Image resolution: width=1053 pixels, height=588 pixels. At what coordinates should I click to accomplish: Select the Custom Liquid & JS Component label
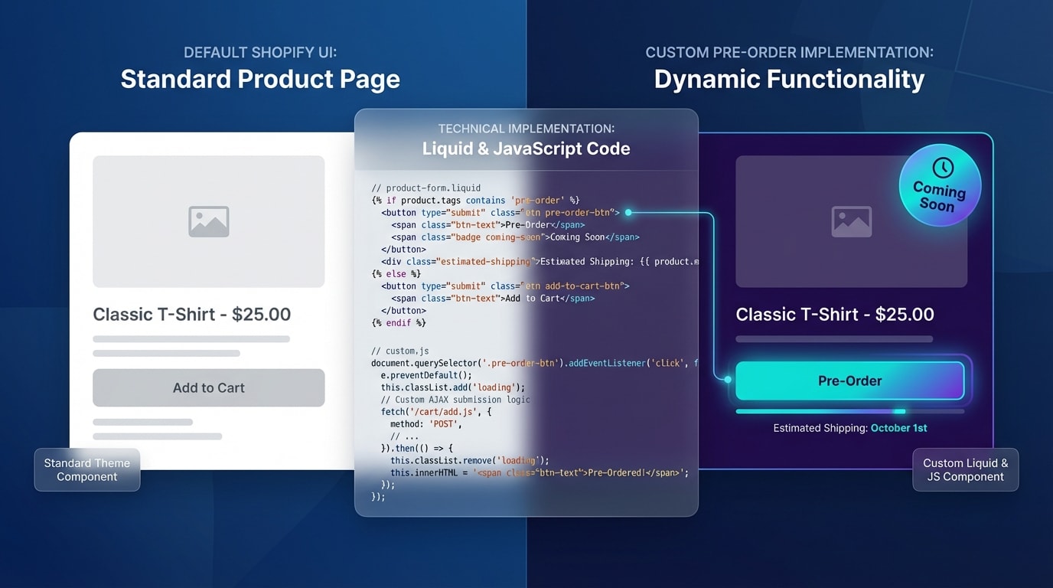[x=965, y=469]
